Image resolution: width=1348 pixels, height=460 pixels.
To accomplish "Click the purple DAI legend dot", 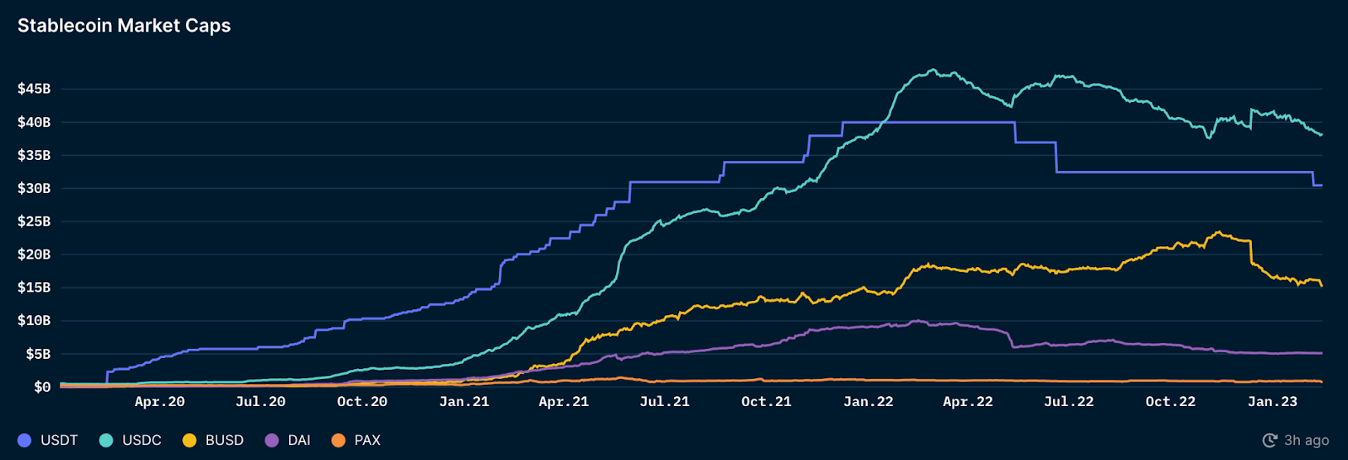I will 271,441.
